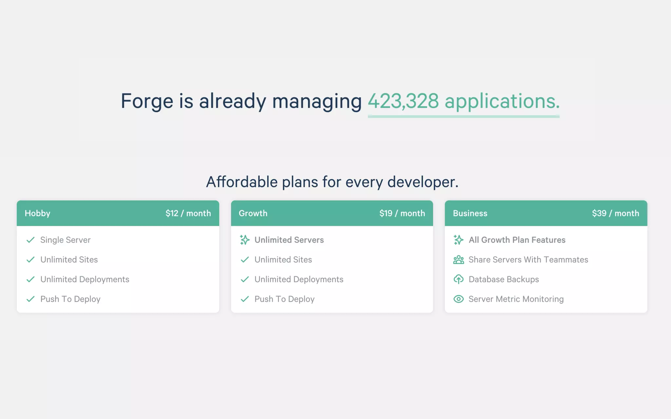671x419 pixels.
Task: Select the Growth plan header
Action: coord(253,213)
